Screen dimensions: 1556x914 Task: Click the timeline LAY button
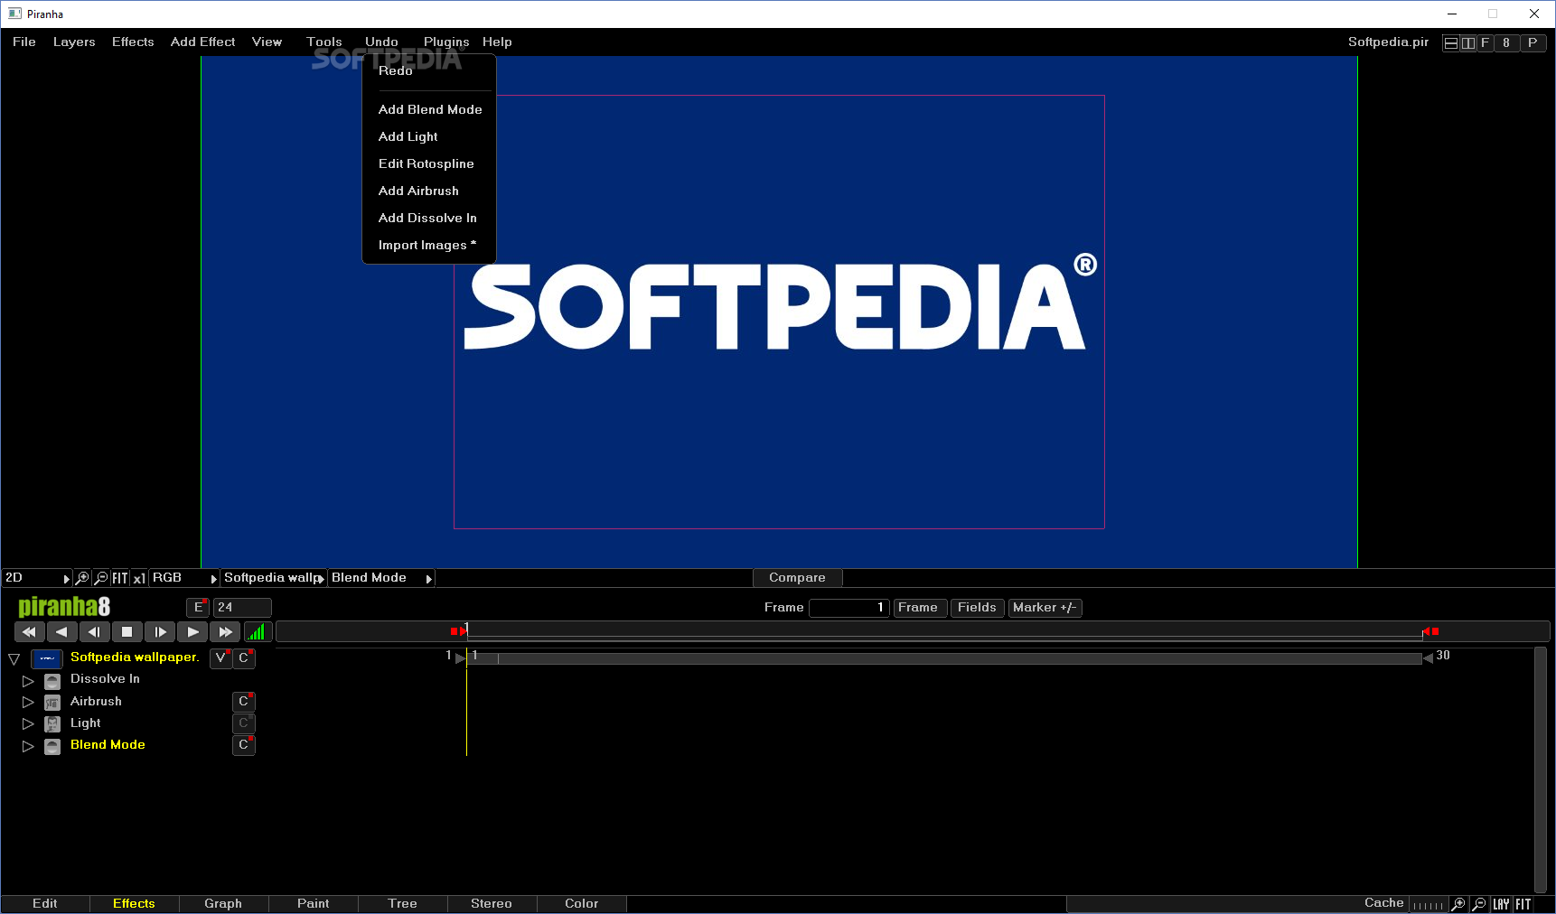pyautogui.click(x=1501, y=904)
